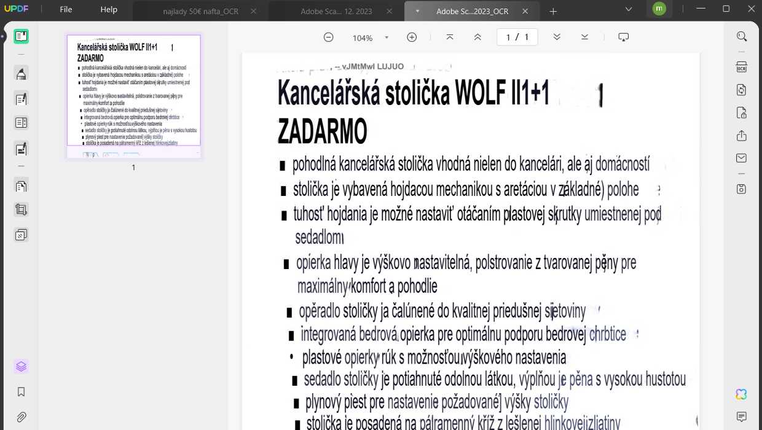Share this PDF file
Viewport: 762px width, 430px height.
742,135
